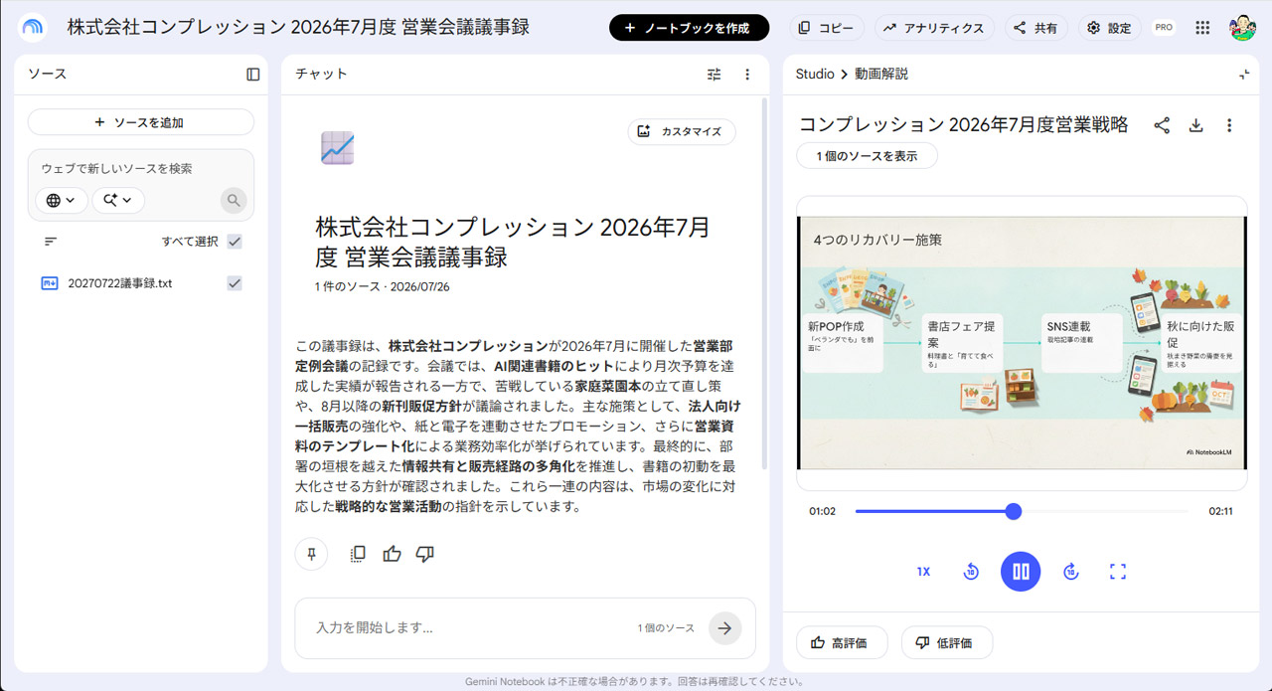
Task: Rewind video ten seconds
Action: coord(972,572)
